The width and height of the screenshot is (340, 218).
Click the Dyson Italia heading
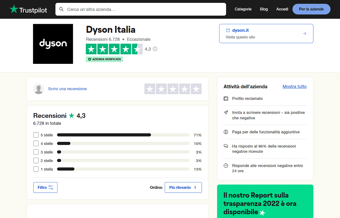111,30
